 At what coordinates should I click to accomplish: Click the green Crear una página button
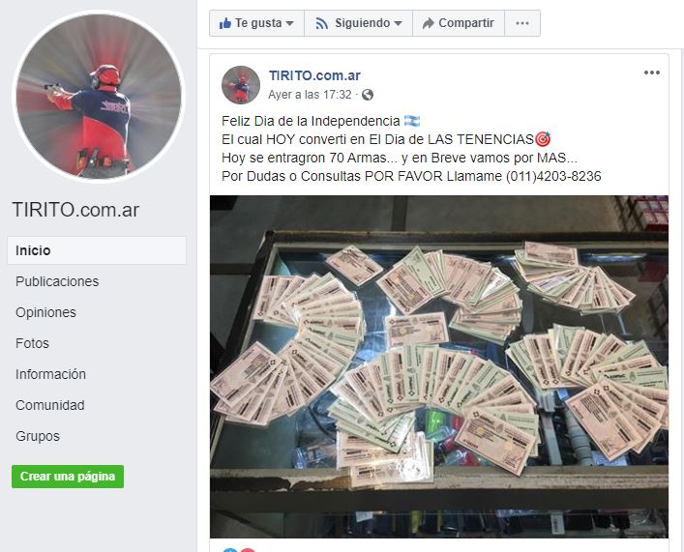[68, 477]
